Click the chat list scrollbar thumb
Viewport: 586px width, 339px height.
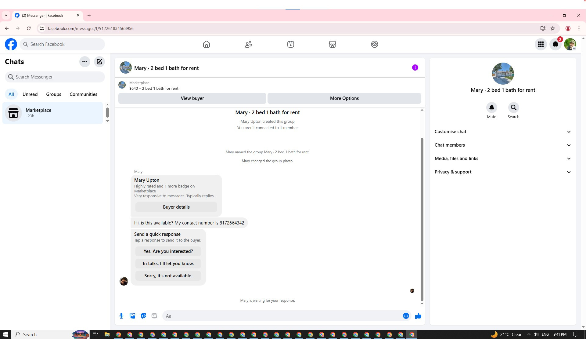click(107, 112)
